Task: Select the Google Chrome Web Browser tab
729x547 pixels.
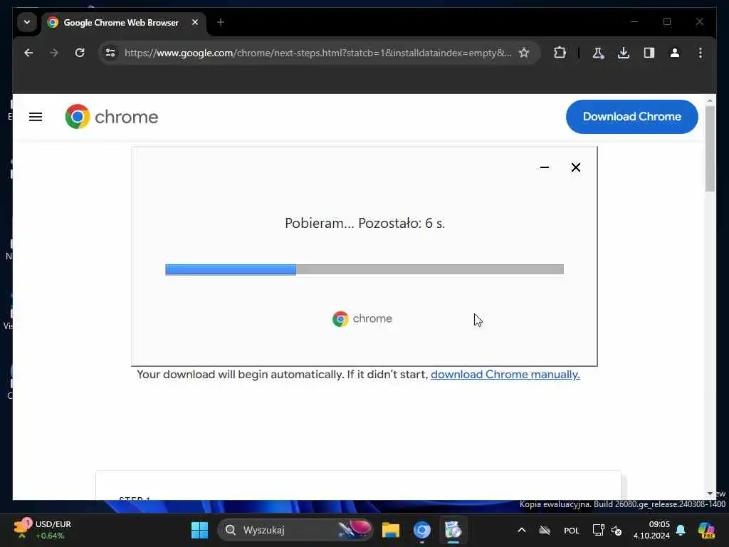Action: coord(121,22)
